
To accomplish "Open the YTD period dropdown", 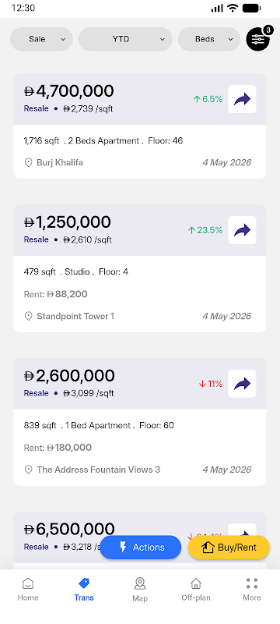I will pyautogui.click(x=125, y=39).
